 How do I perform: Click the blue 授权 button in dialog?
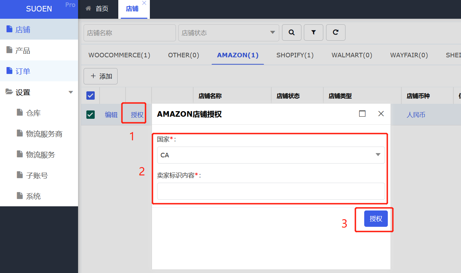(x=376, y=219)
